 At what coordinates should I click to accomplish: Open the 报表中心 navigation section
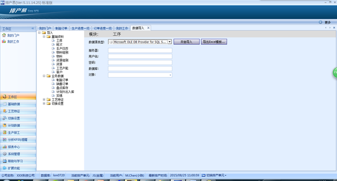coord(18,147)
